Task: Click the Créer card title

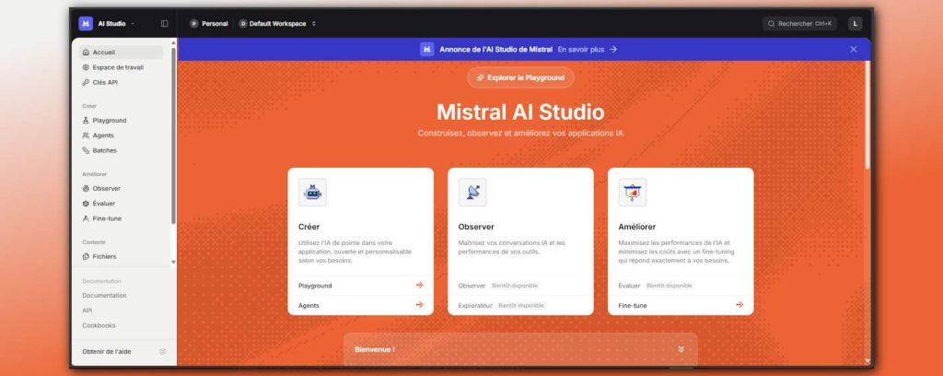Action: (x=309, y=227)
